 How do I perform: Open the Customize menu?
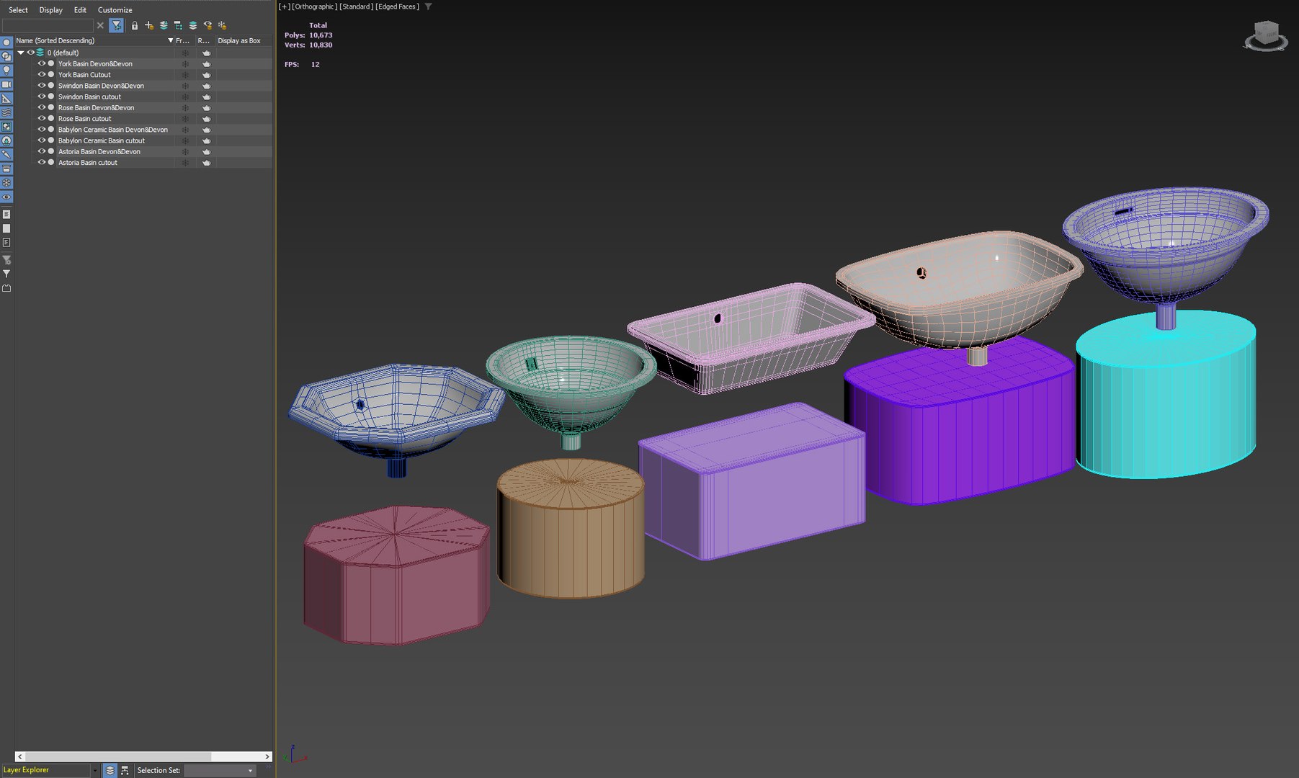115,10
